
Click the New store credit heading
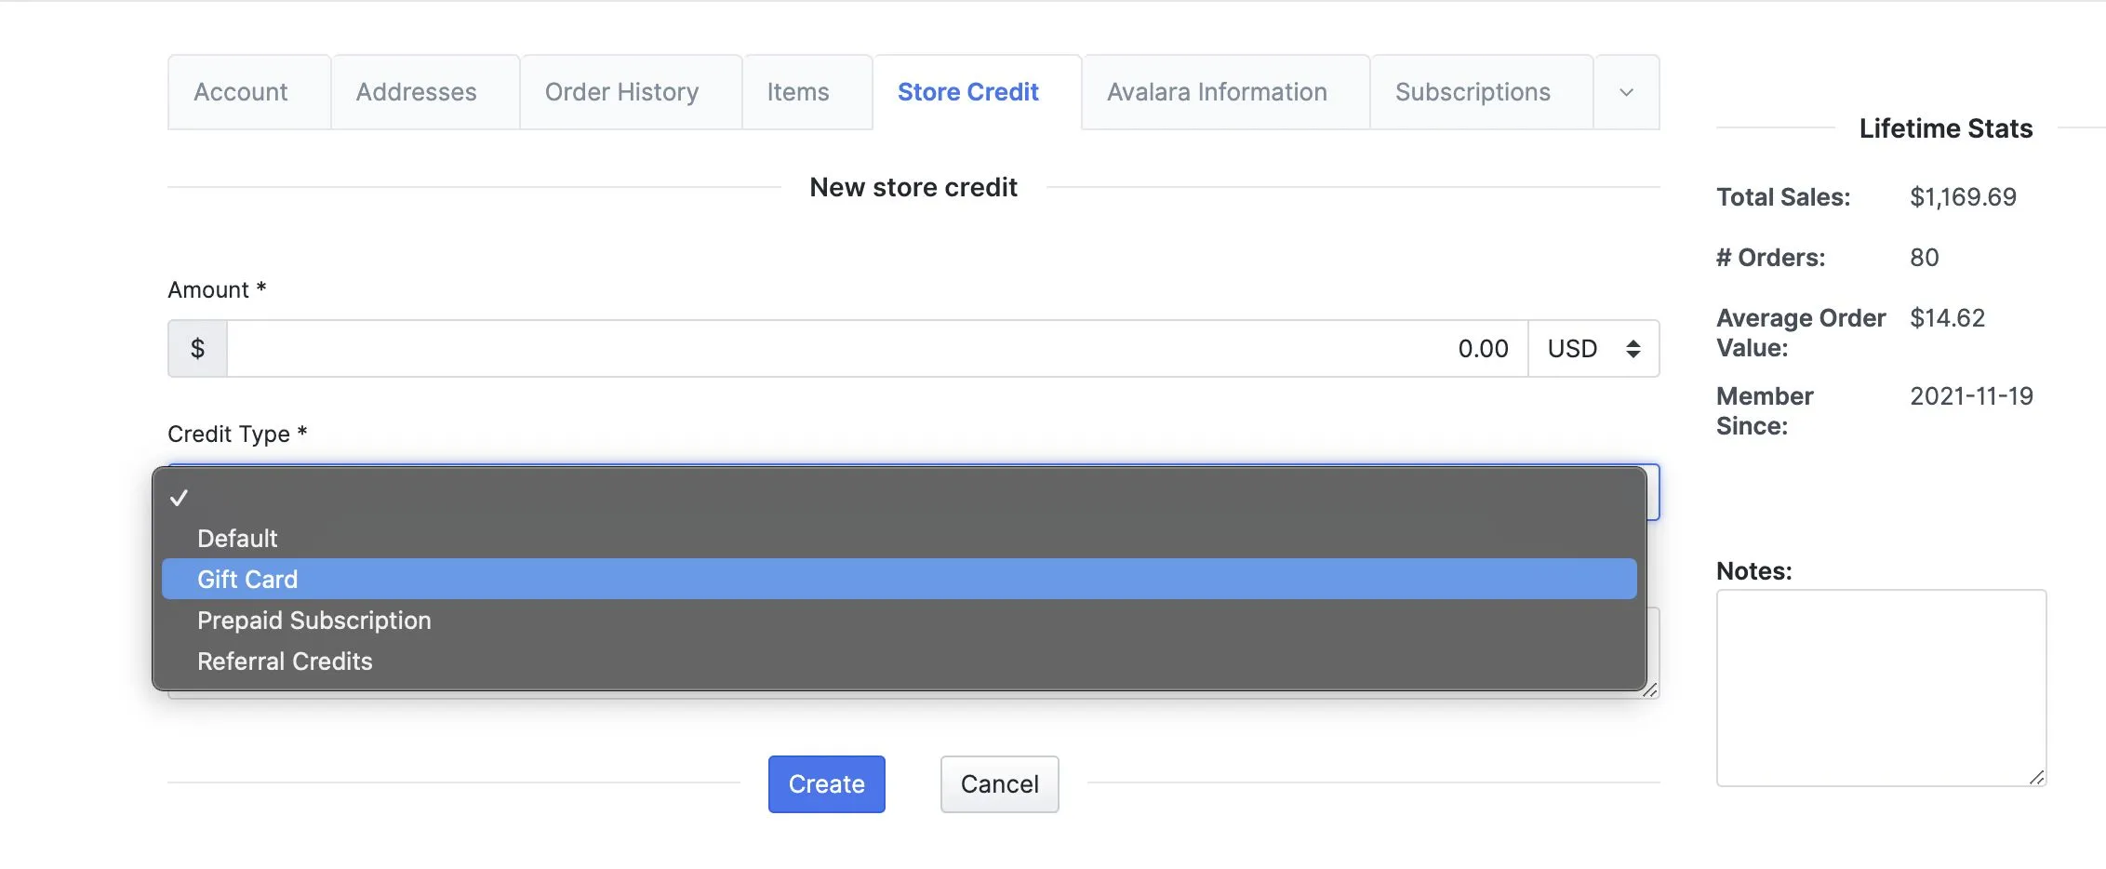(913, 187)
